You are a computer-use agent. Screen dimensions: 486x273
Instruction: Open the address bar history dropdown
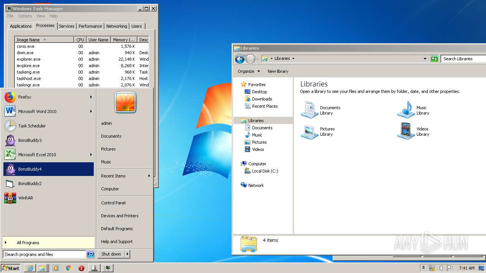point(425,59)
